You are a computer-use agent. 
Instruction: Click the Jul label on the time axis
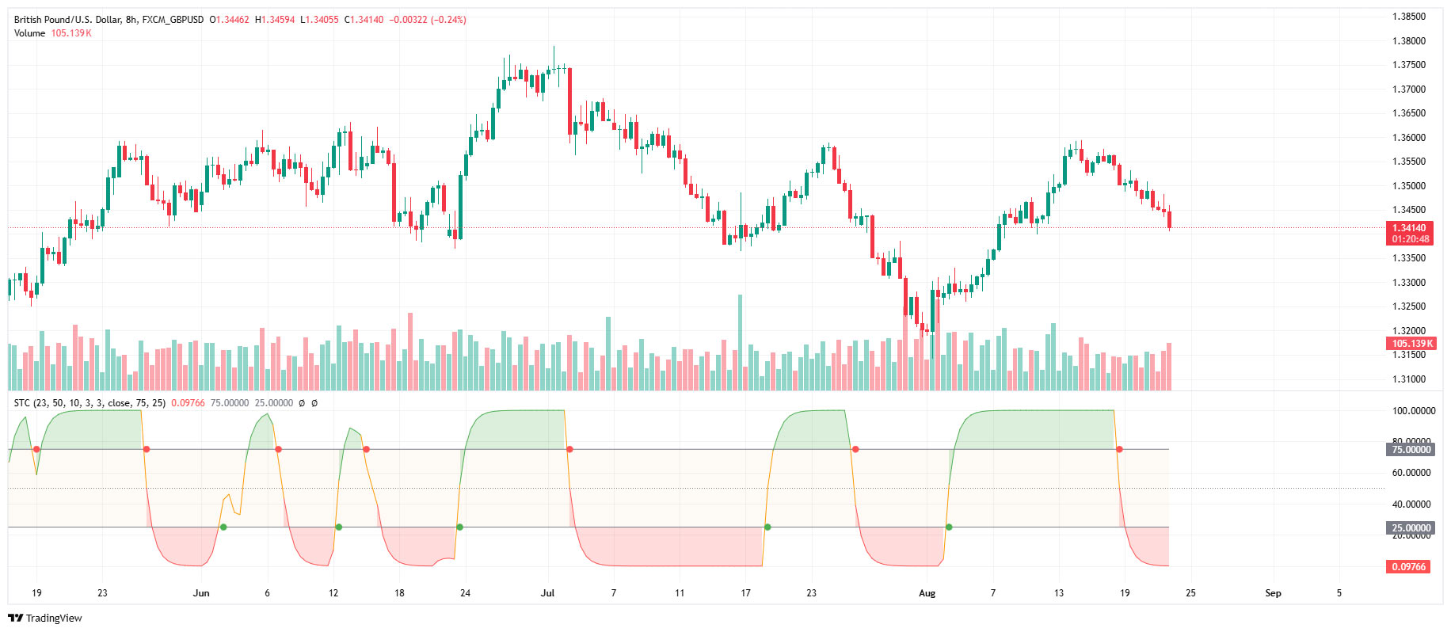click(x=547, y=593)
